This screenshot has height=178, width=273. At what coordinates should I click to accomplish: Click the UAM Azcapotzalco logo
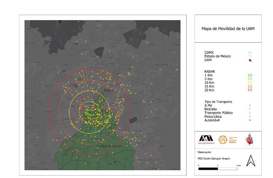click(x=206, y=140)
